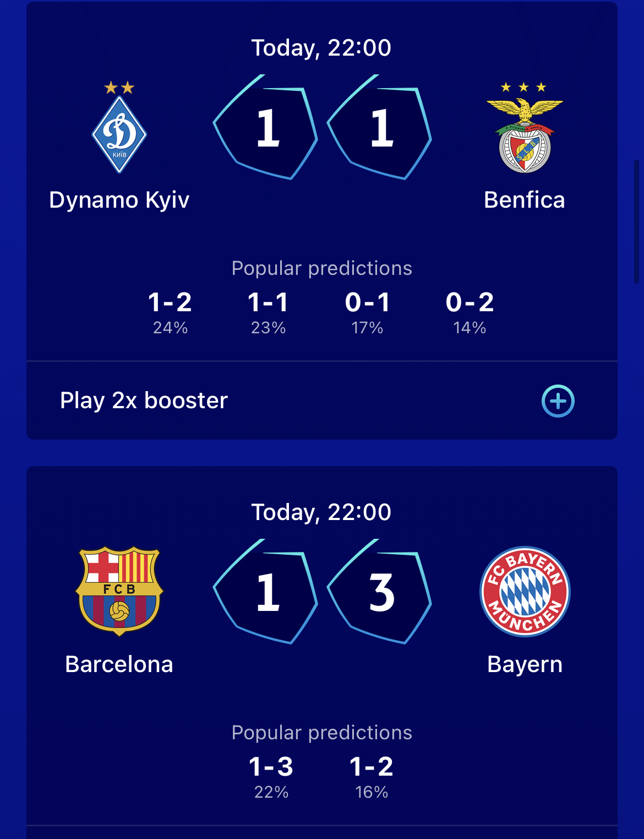Image resolution: width=644 pixels, height=839 pixels.
Task: Choose popular prediction 1-1 at 23%
Action: pos(268,312)
